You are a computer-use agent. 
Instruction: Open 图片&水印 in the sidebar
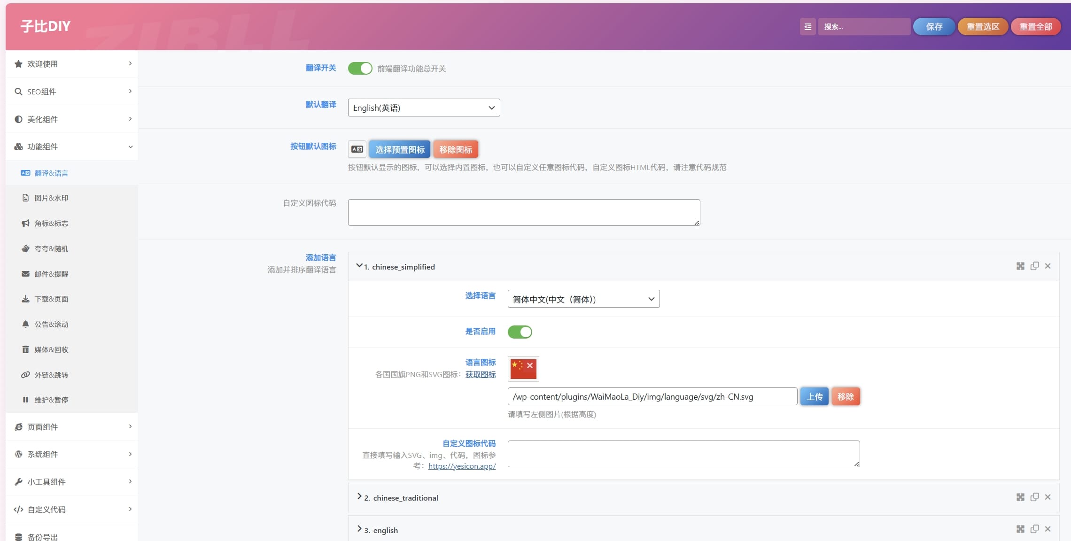point(51,198)
